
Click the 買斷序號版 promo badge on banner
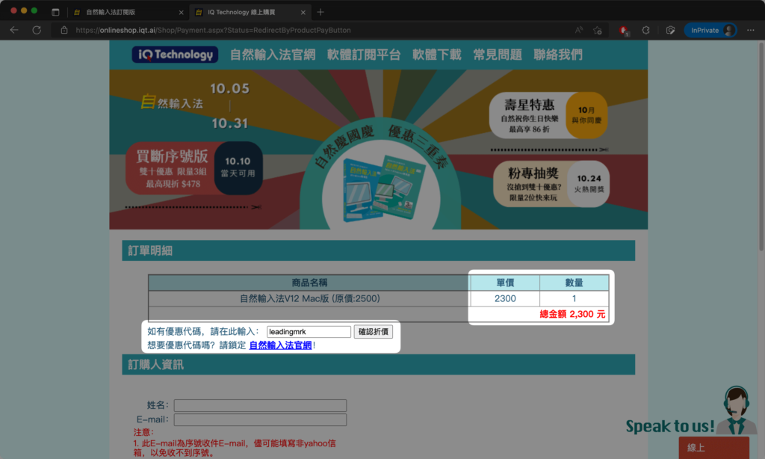pos(194,168)
